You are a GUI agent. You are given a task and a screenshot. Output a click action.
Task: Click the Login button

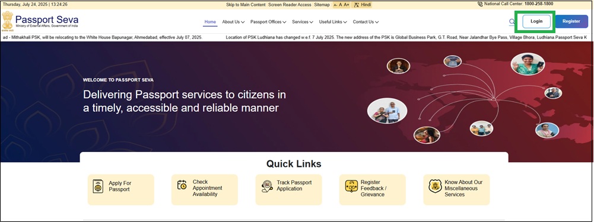(536, 21)
